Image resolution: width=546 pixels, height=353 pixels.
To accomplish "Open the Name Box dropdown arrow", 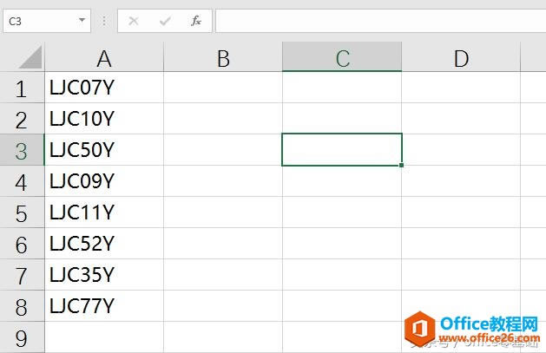I will (82, 21).
